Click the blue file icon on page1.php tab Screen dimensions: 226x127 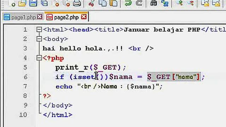(7, 17)
